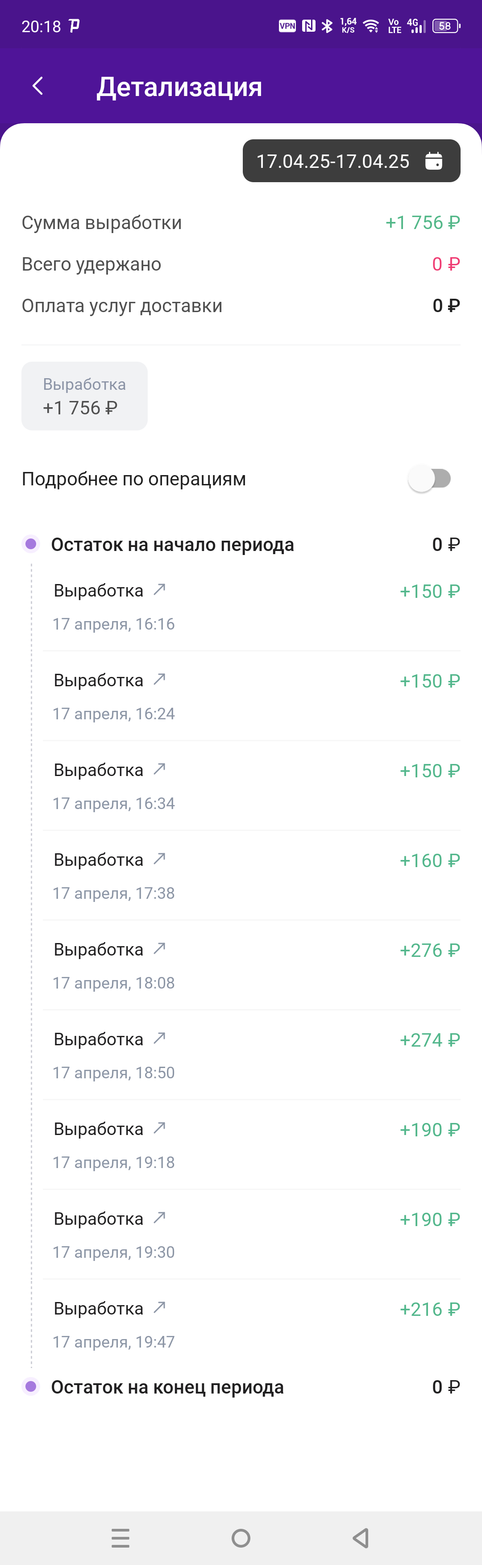Open the 16:24 Выработка arrow icon
This screenshot has height=1565, width=482.
click(160, 679)
